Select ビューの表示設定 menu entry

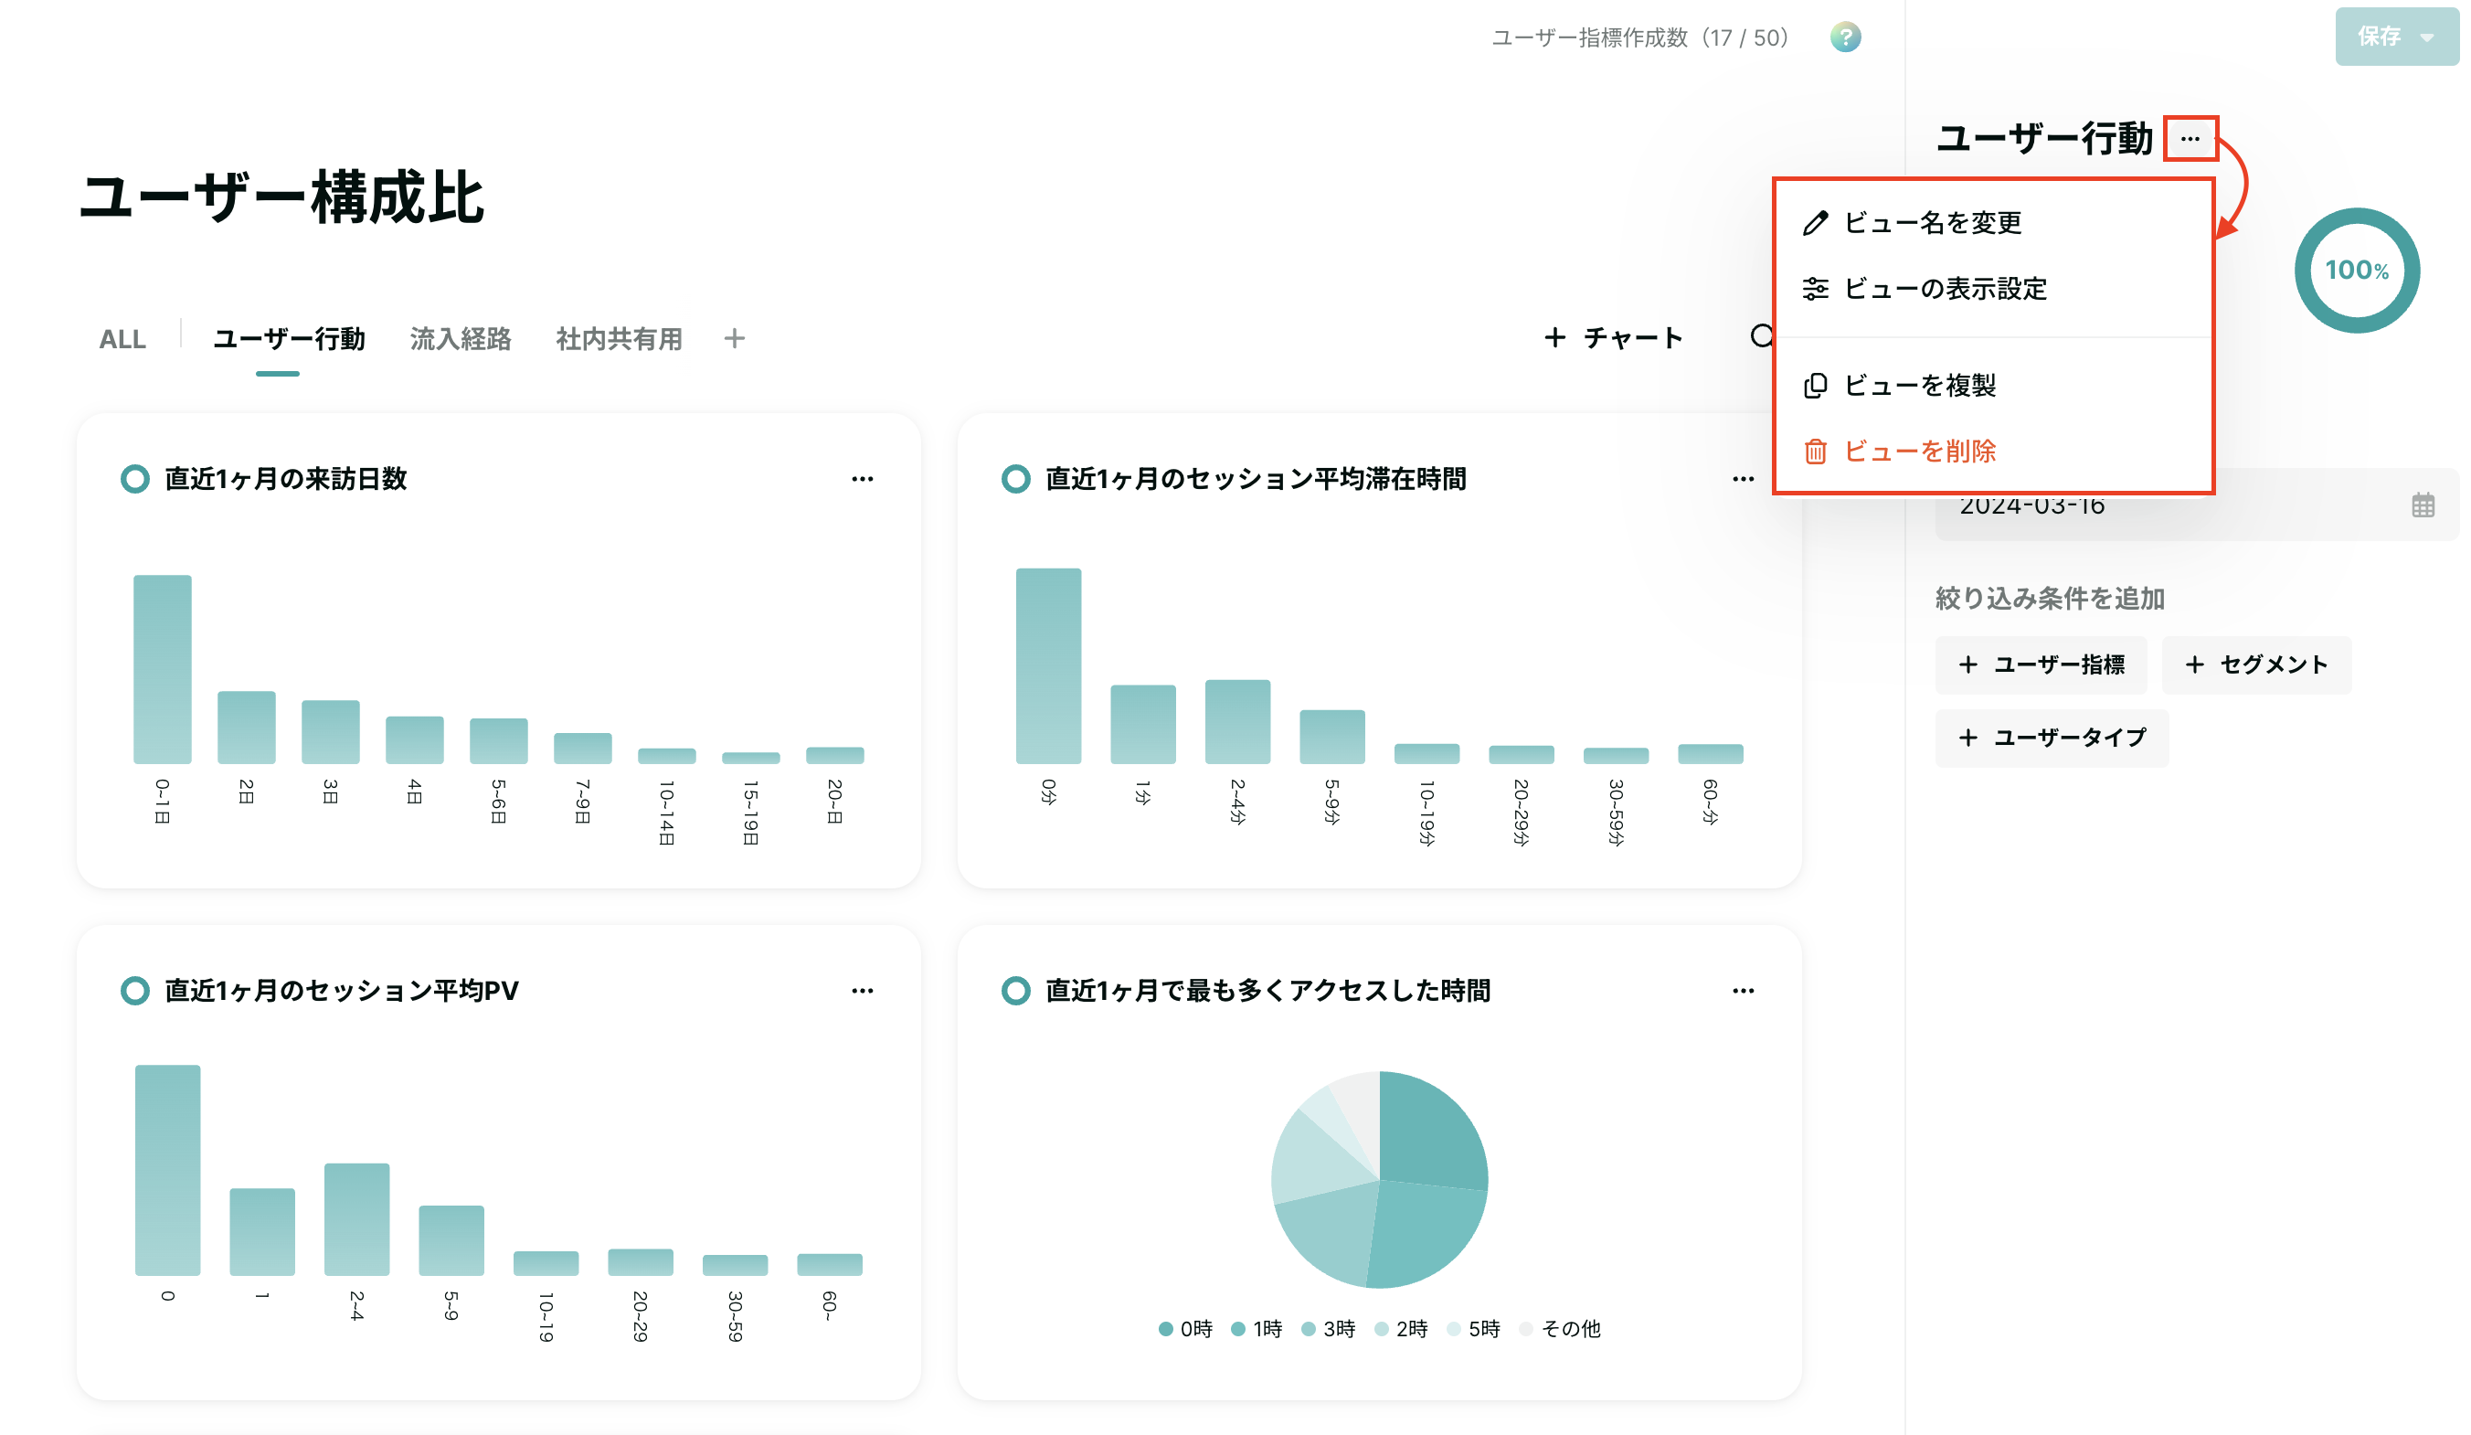(x=1995, y=289)
